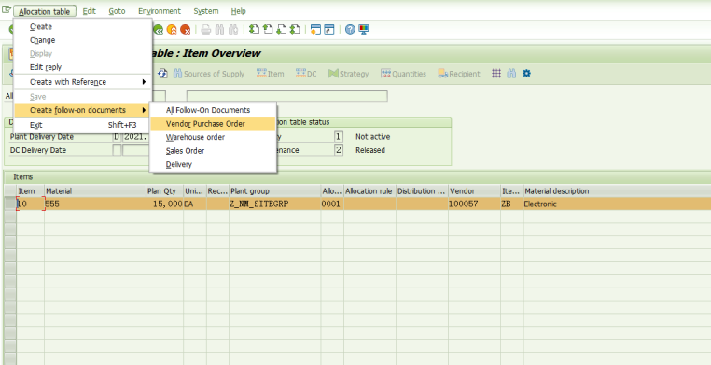Choose All Follow-On Documents
Viewport: 711px width, 365px height.
point(213,110)
